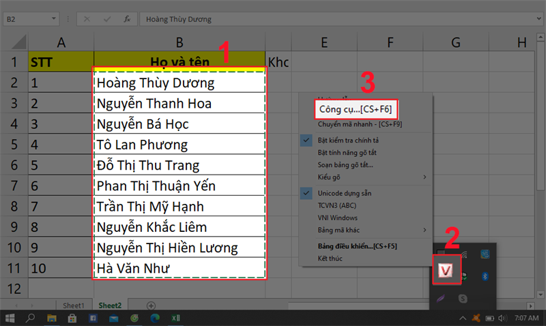
Task: Click the Enter checkmark in formula bar
Action: pos(107,19)
